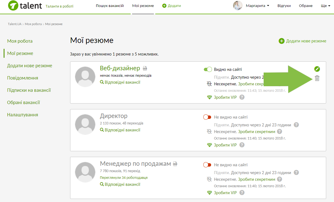Delete Веб-дизайнер resume with trash icon

(x=317, y=78)
